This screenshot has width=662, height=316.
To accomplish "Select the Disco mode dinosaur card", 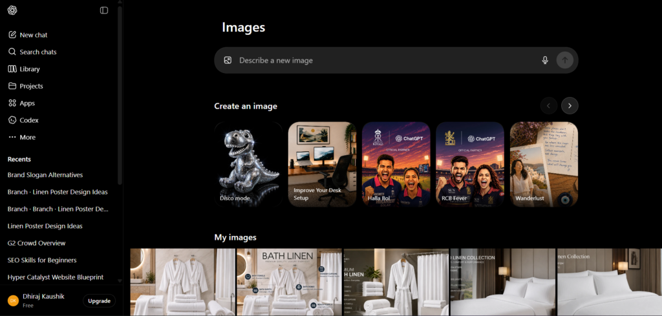I will click(x=248, y=165).
